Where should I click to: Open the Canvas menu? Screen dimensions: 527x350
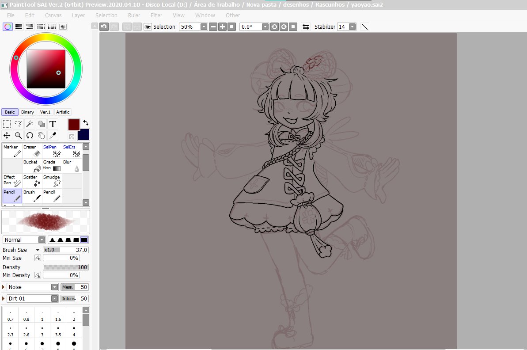[x=53, y=15]
